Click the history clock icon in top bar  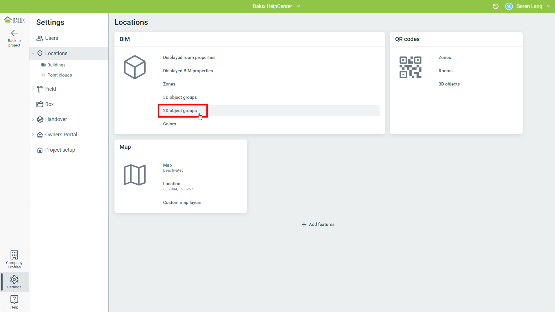point(495,6)
